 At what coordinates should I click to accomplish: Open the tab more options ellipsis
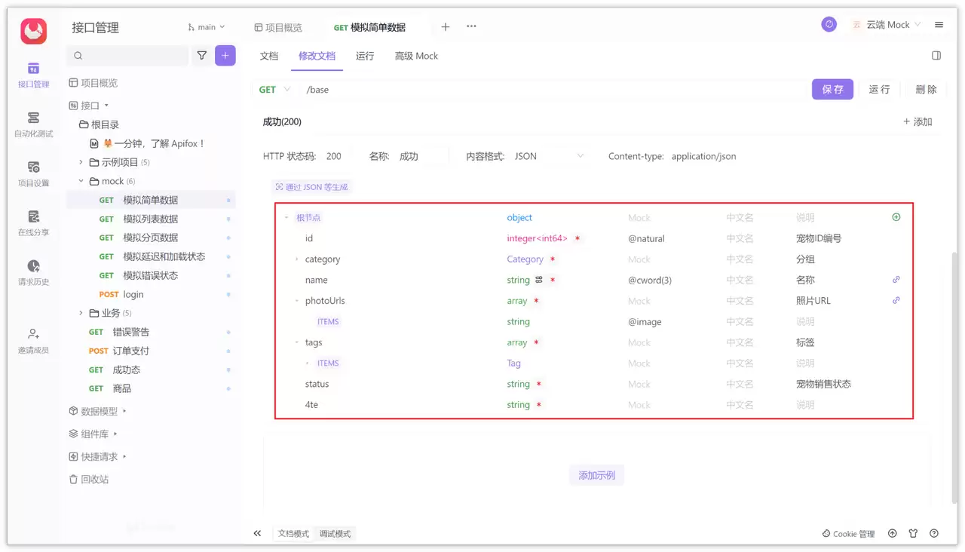pyautogui.click(x=471, y=26)
